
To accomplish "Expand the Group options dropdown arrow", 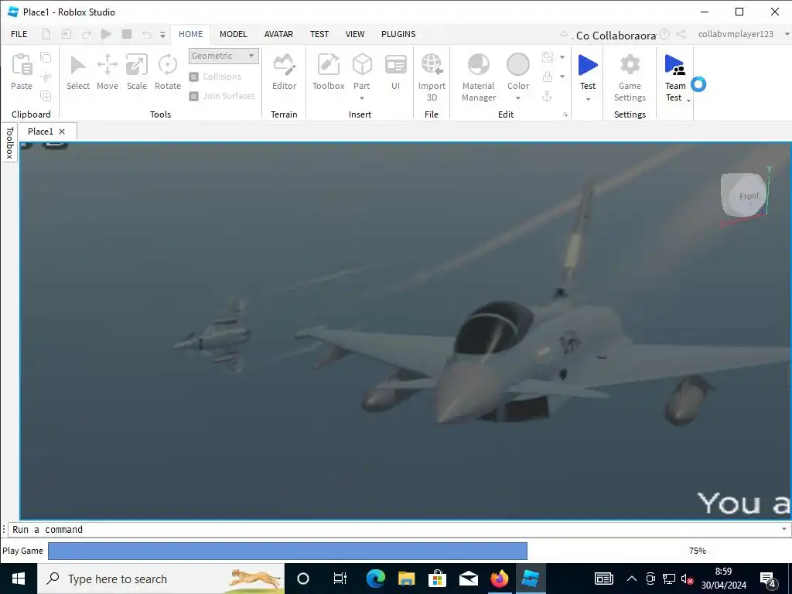I will pos(562,57).
